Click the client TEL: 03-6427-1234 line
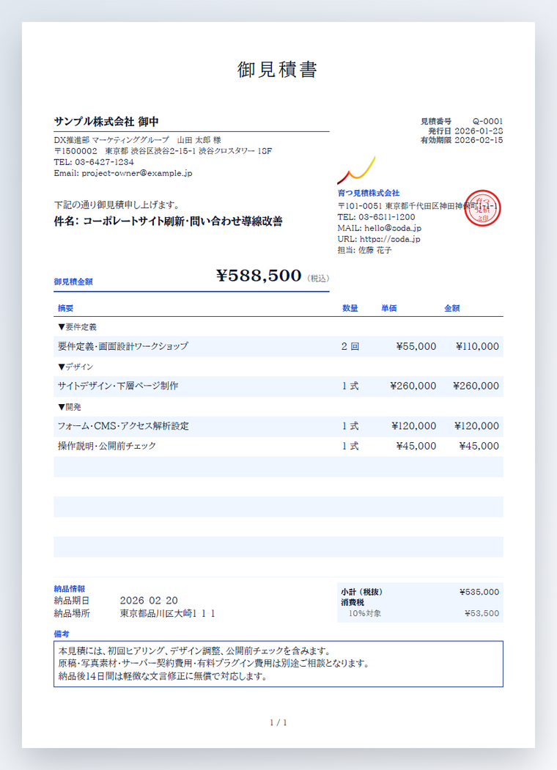 pos(94,162)
